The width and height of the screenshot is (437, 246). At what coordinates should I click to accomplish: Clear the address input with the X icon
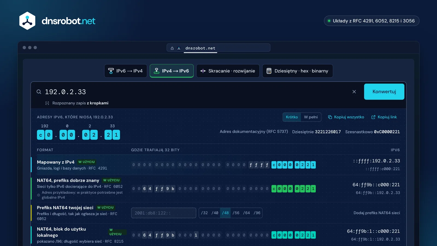tap(354, 92)
